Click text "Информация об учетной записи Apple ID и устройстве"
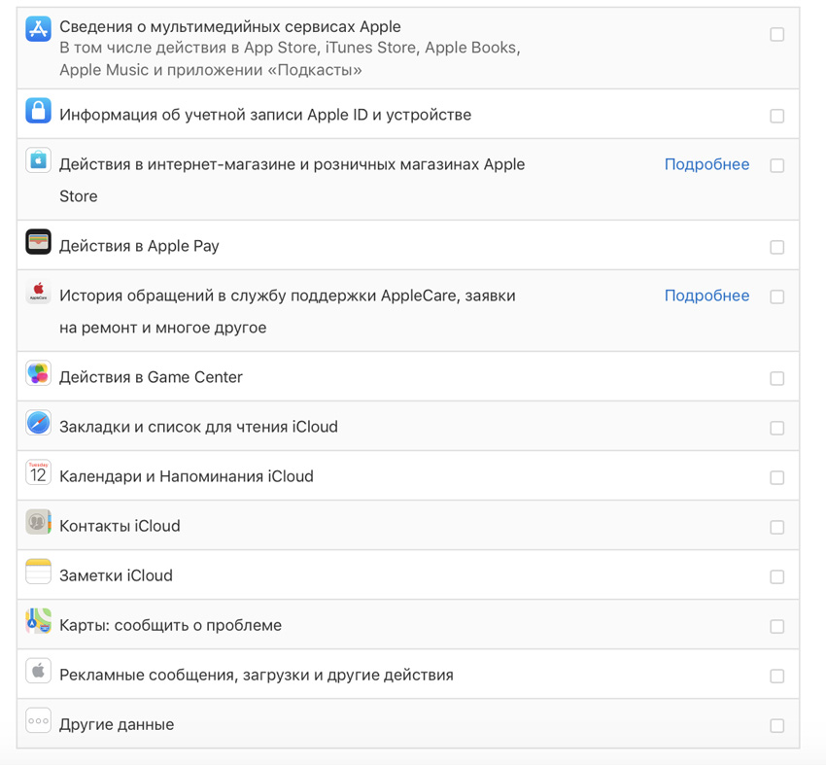The width and height of the screenshot is (826, 765). tap(265, 115)
